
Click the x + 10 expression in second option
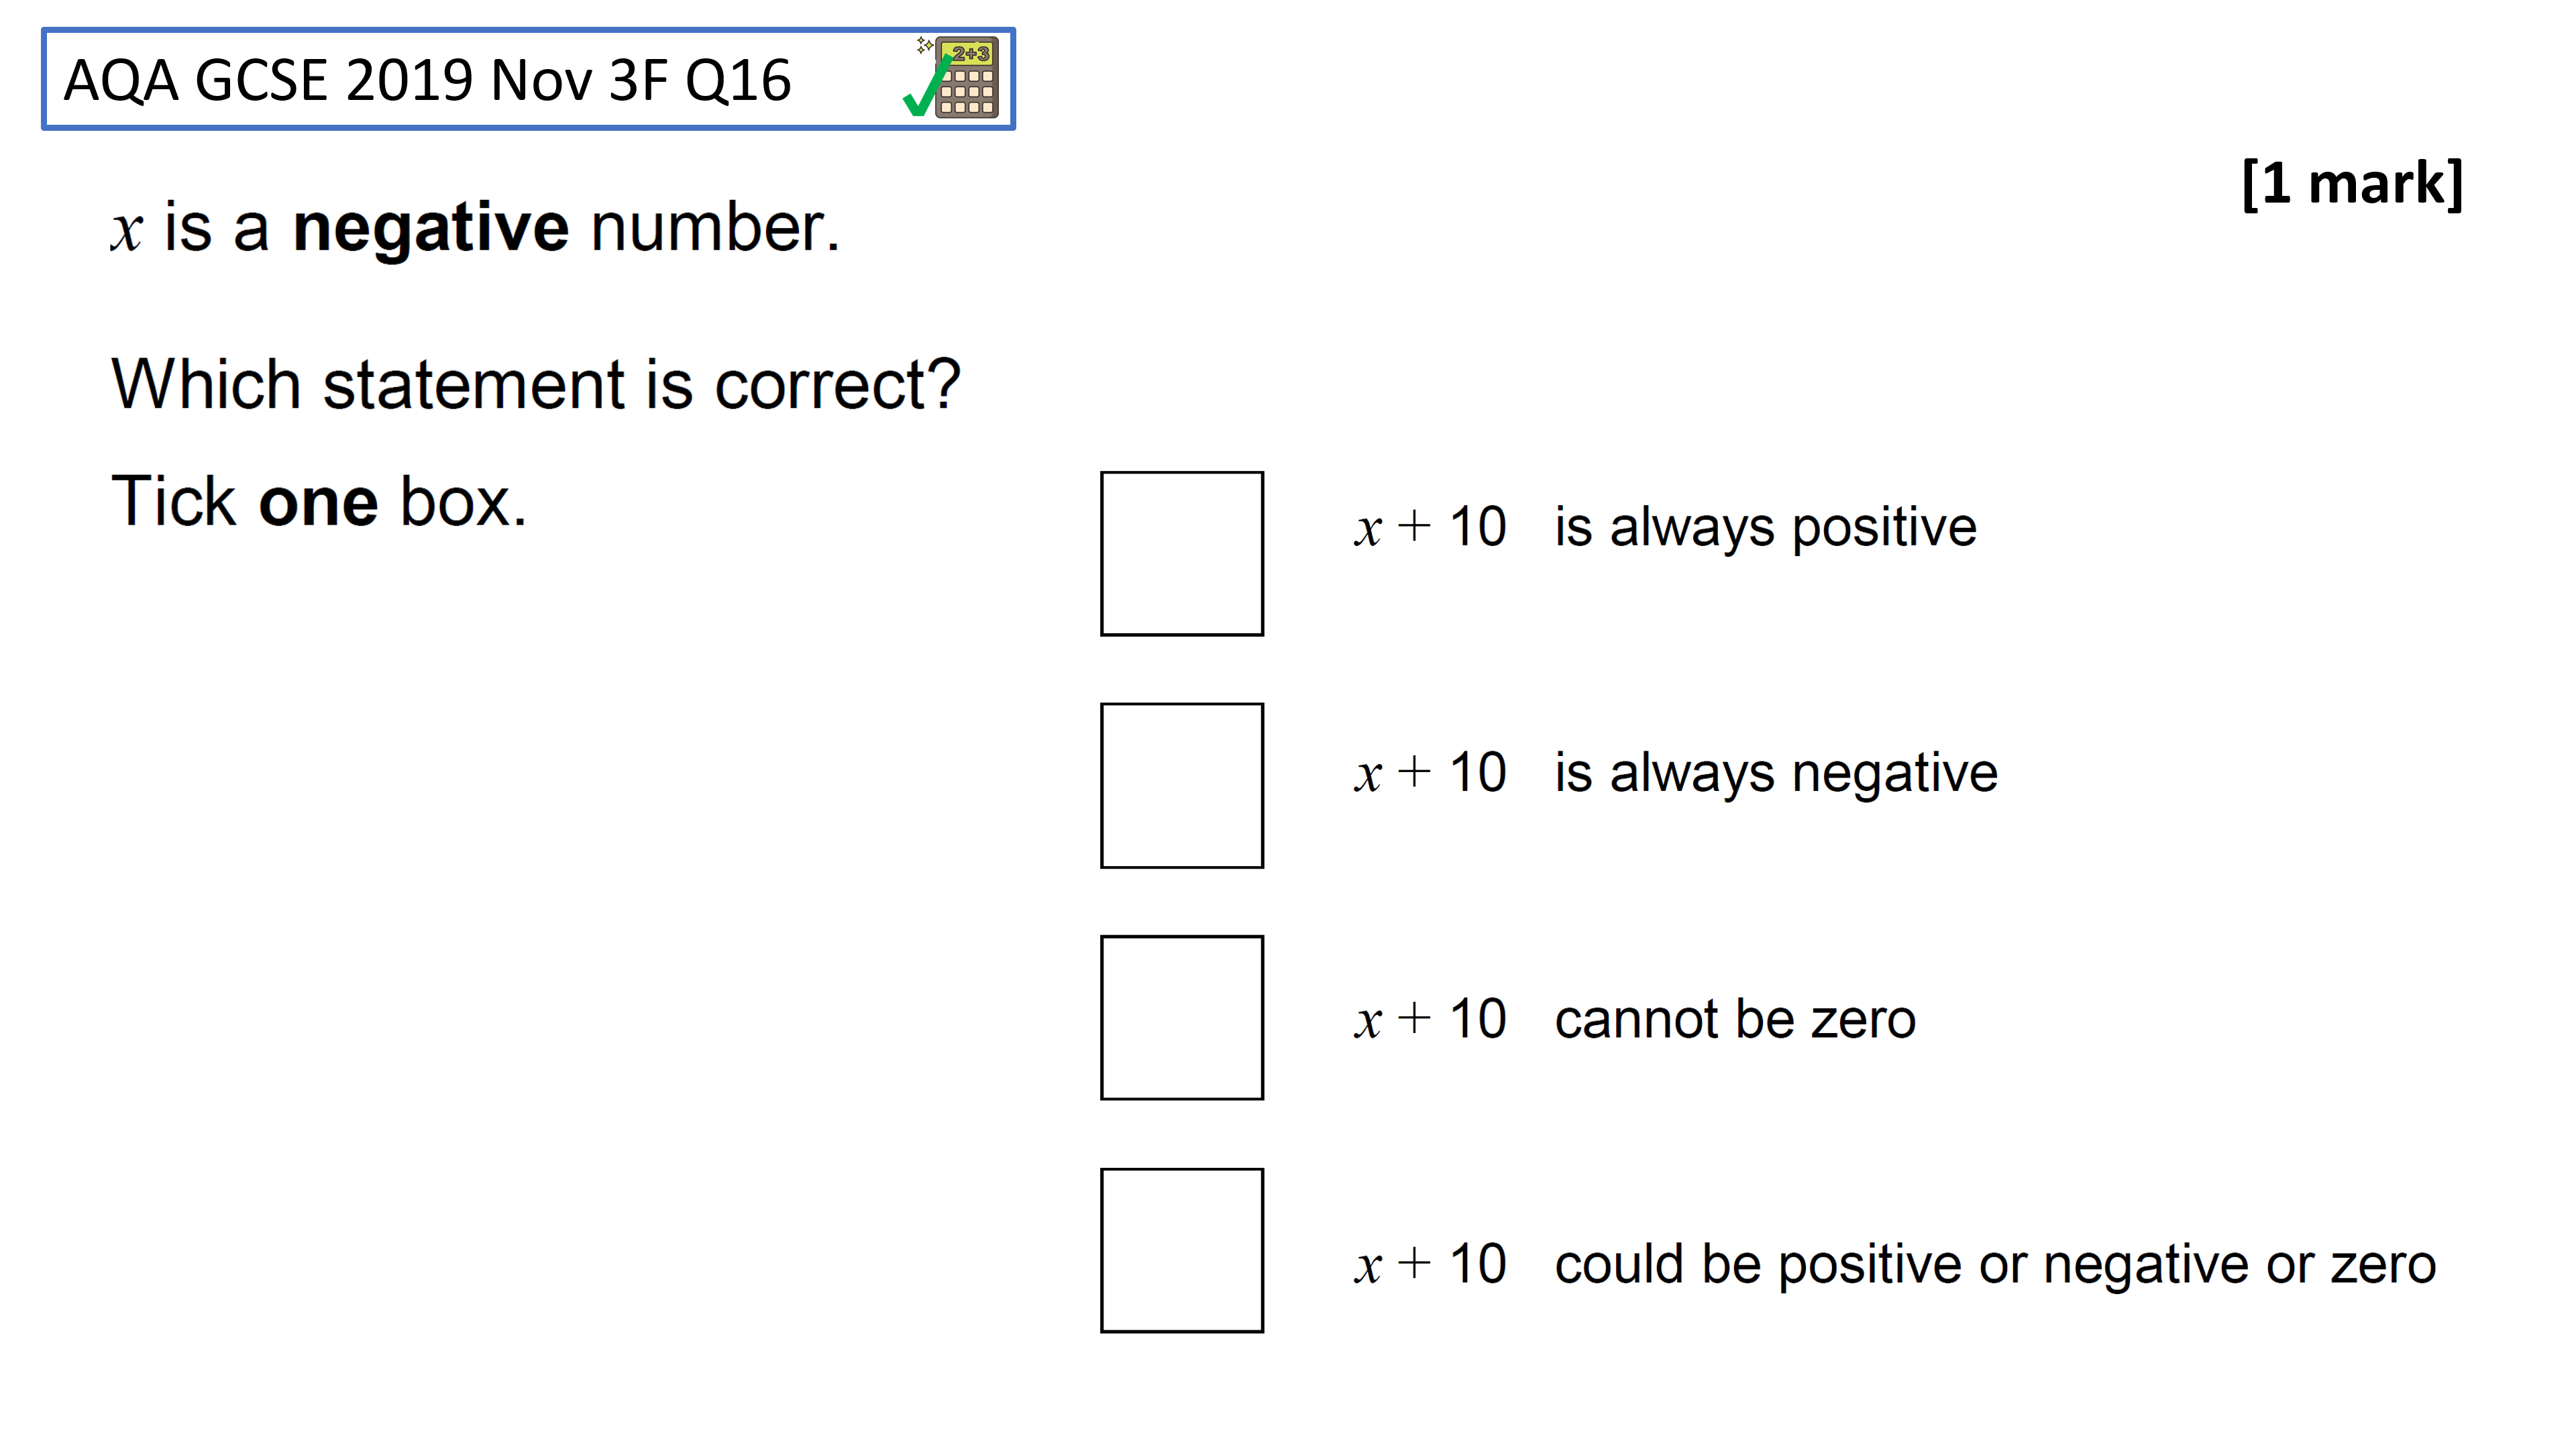tap(1430, 773)
